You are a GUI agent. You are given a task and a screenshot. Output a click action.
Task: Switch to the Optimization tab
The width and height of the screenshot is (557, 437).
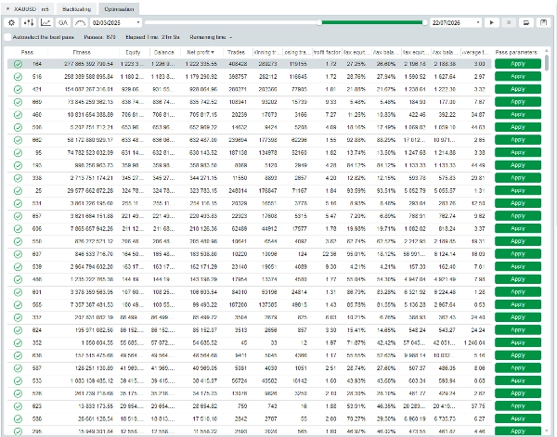click(119, 9)
